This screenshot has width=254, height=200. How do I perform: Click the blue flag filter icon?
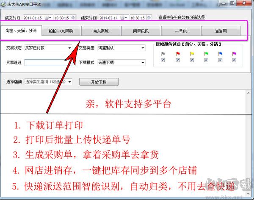point(220,53)
